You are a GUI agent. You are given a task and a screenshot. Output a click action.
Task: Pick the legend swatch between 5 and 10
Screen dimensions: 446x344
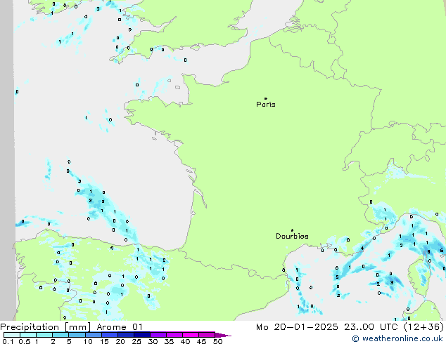tap(77, 335)
